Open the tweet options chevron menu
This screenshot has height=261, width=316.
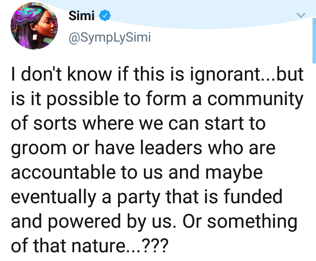(301, 15)
